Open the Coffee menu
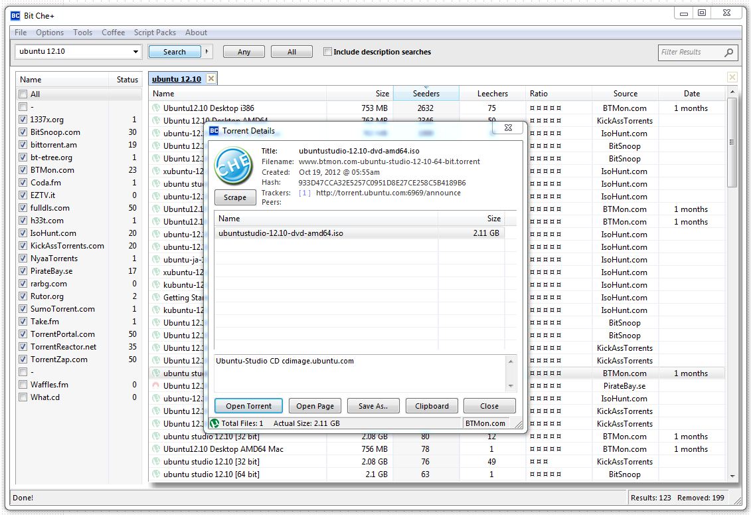751x515 pixels. point(113,33)
